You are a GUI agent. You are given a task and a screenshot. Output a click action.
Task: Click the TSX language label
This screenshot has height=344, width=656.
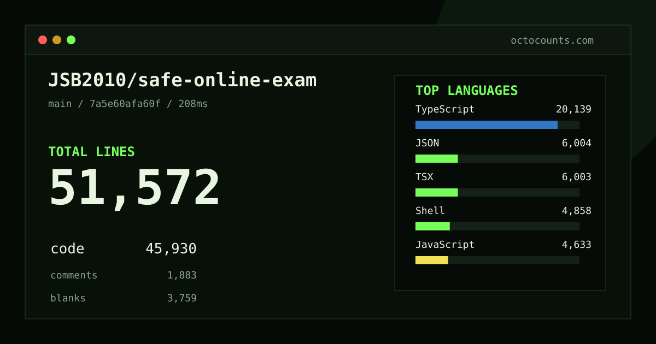[424, 177]
